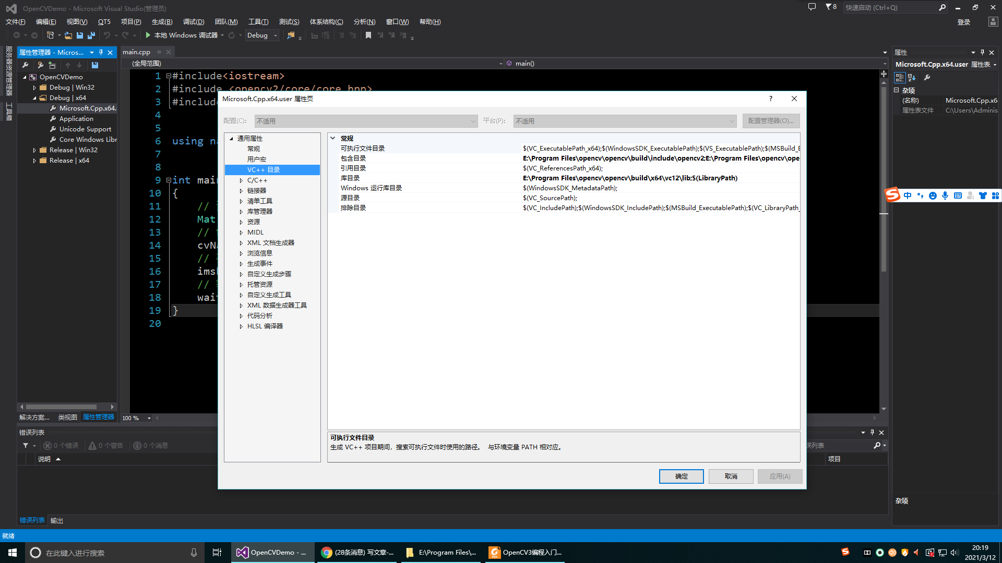Click the 确定 button in the property pages dialog
This screenshot has width=1002, height=563.
681,476
